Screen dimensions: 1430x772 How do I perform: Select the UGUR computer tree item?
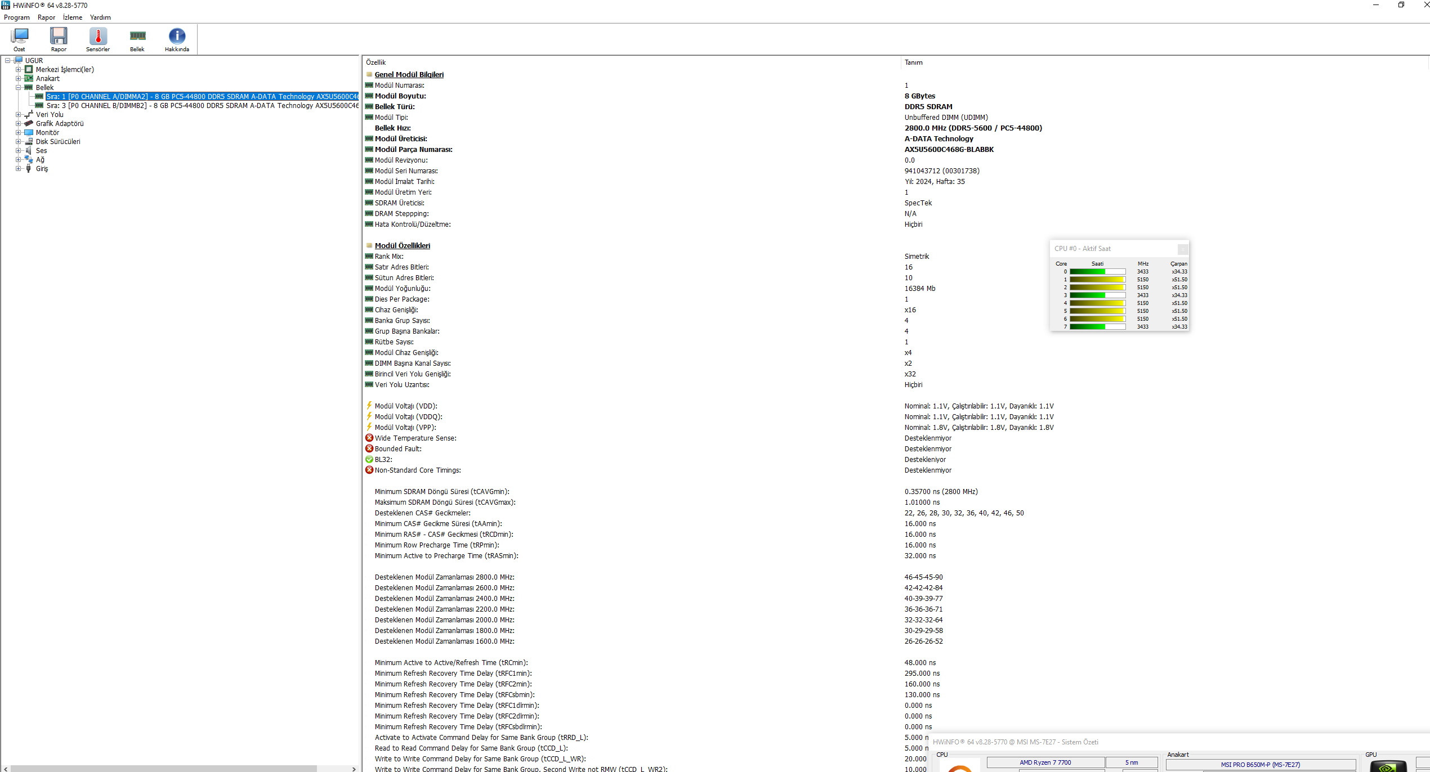(x=34, y=60)
